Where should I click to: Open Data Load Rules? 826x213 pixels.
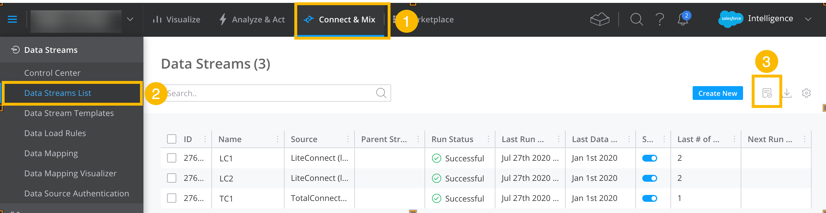point(55,133)
